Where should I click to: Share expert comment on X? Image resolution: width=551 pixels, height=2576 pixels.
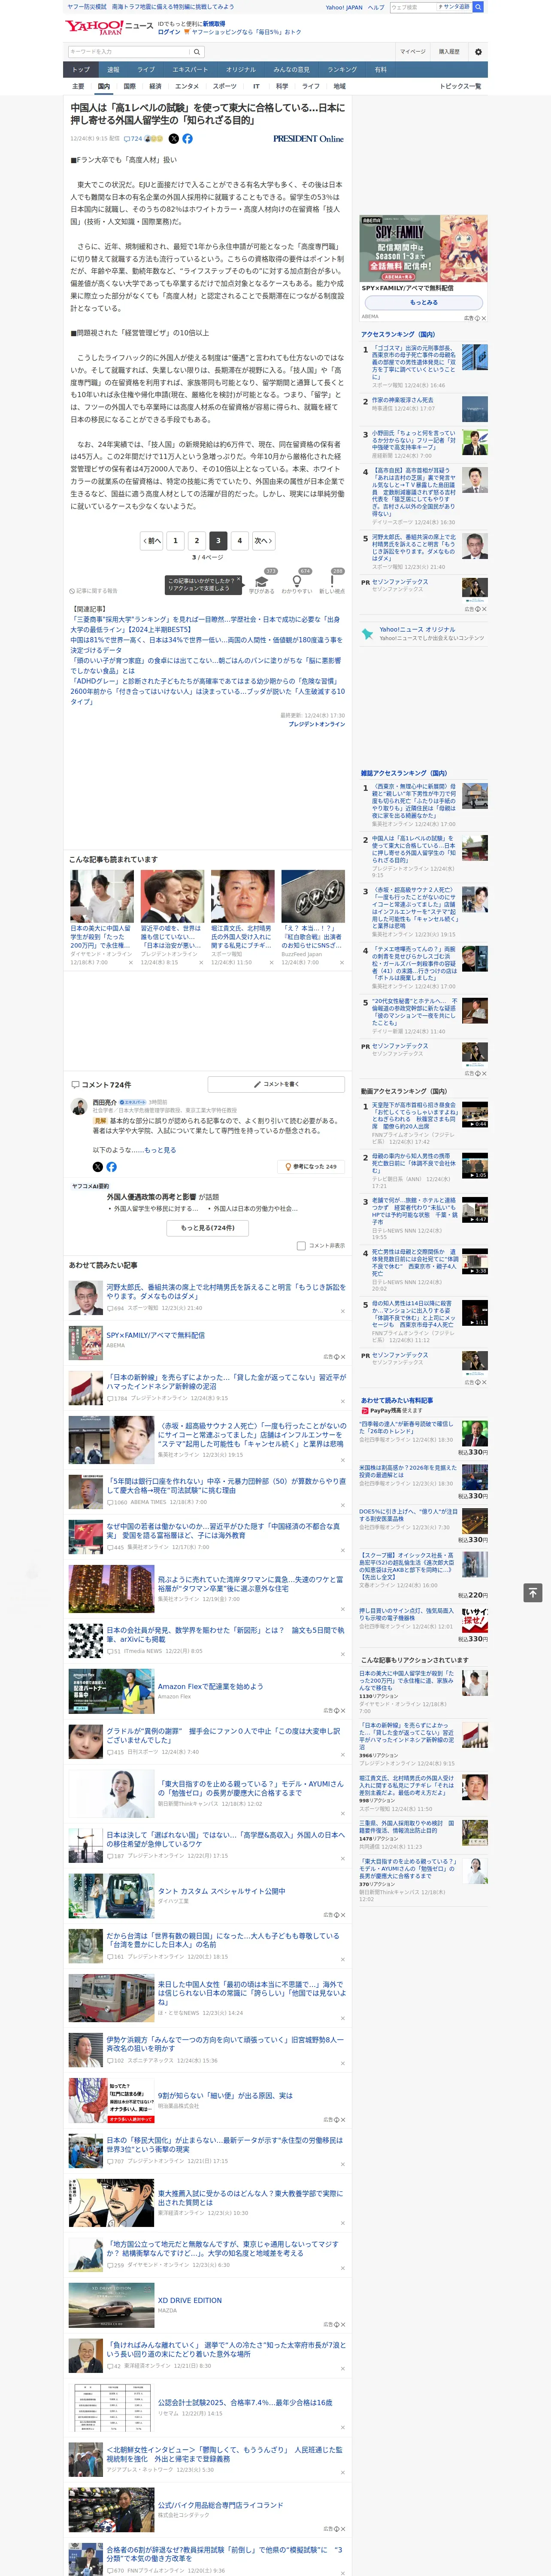(x=97, y=1167)
